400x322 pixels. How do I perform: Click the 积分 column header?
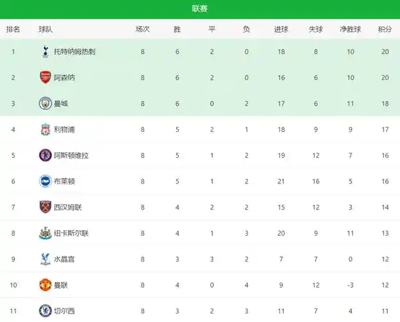tap(385, 29)
